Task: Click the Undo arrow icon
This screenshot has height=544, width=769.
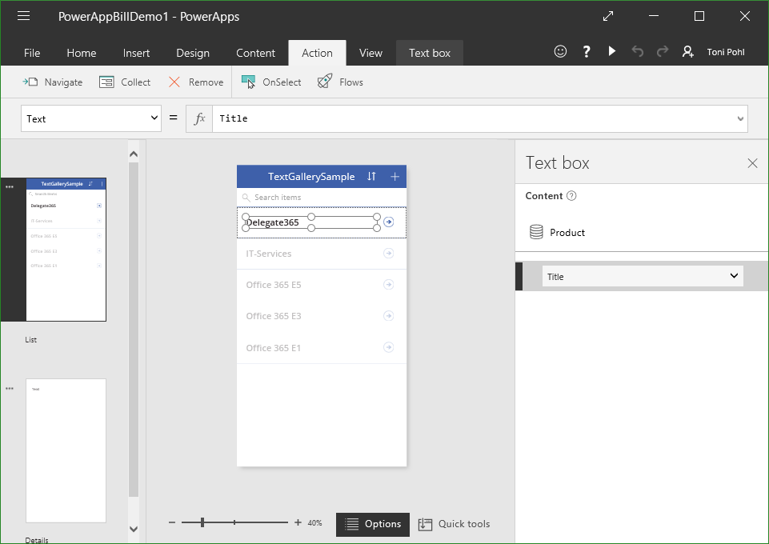Action: point(637,51)
